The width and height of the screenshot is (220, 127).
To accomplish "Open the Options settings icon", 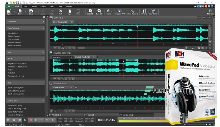I will pyautogui.click(x=144, y=11).
